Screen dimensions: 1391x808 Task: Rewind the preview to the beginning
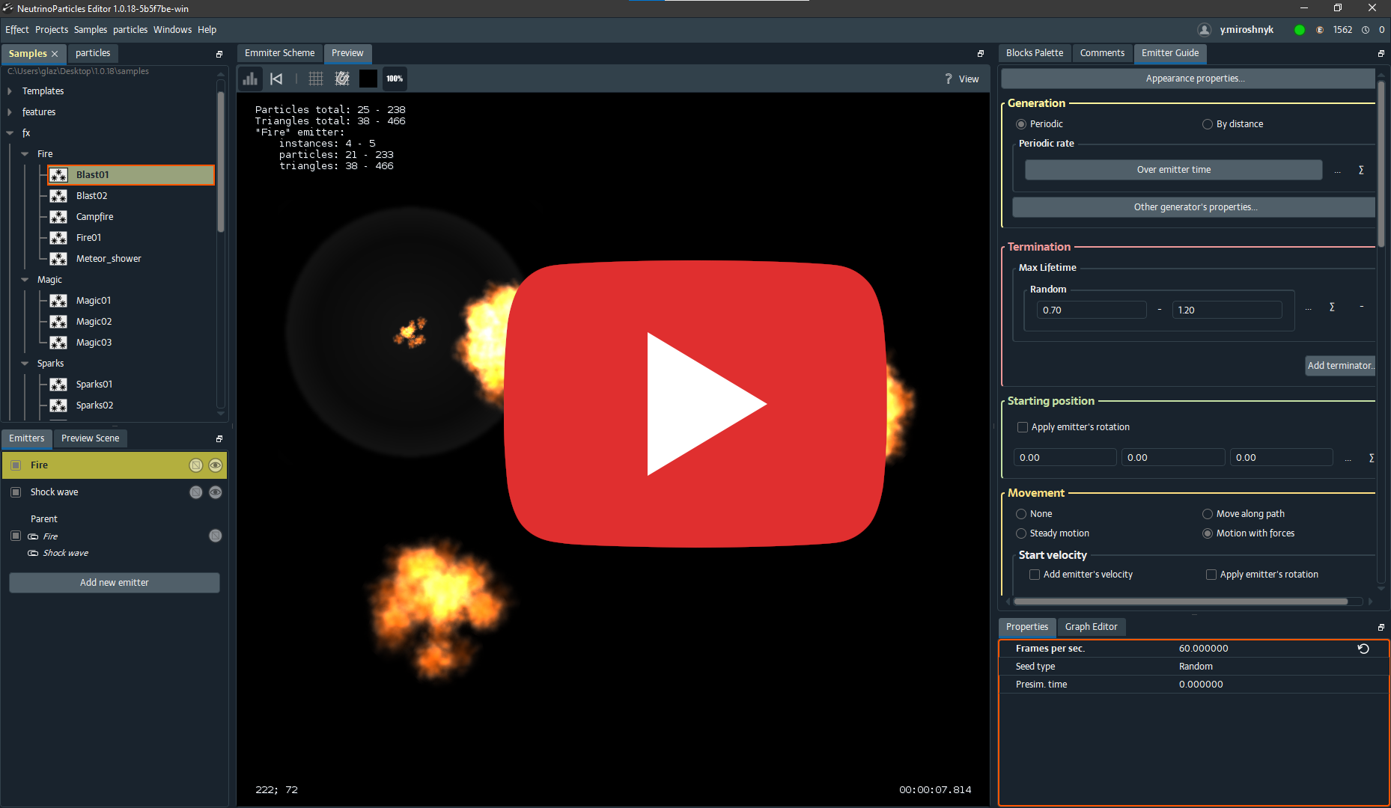tap(276, 78)
